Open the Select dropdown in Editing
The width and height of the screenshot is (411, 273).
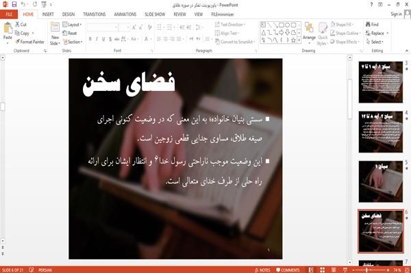[x=375, y=42]
